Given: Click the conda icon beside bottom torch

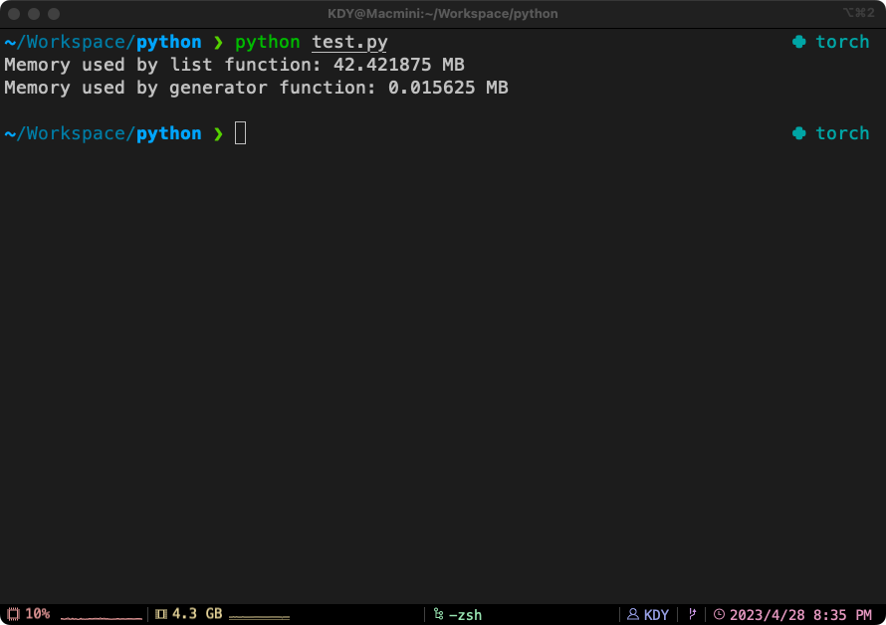Looking at the screenshot, I should 799,133.
